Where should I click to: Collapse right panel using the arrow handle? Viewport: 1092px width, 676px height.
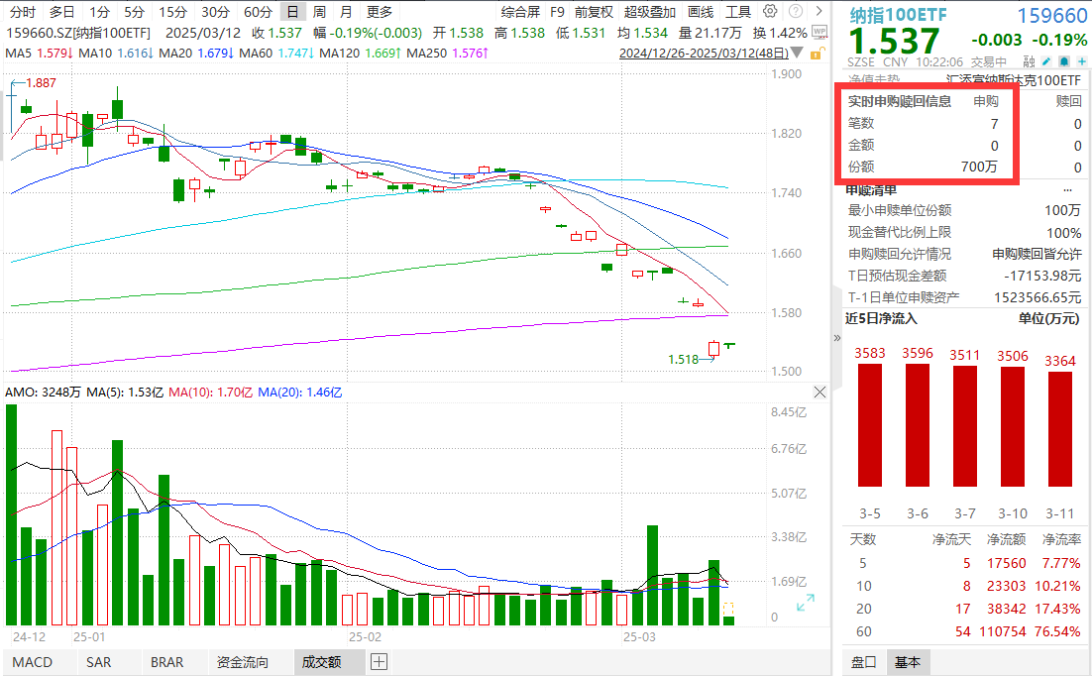pos(839,337)
